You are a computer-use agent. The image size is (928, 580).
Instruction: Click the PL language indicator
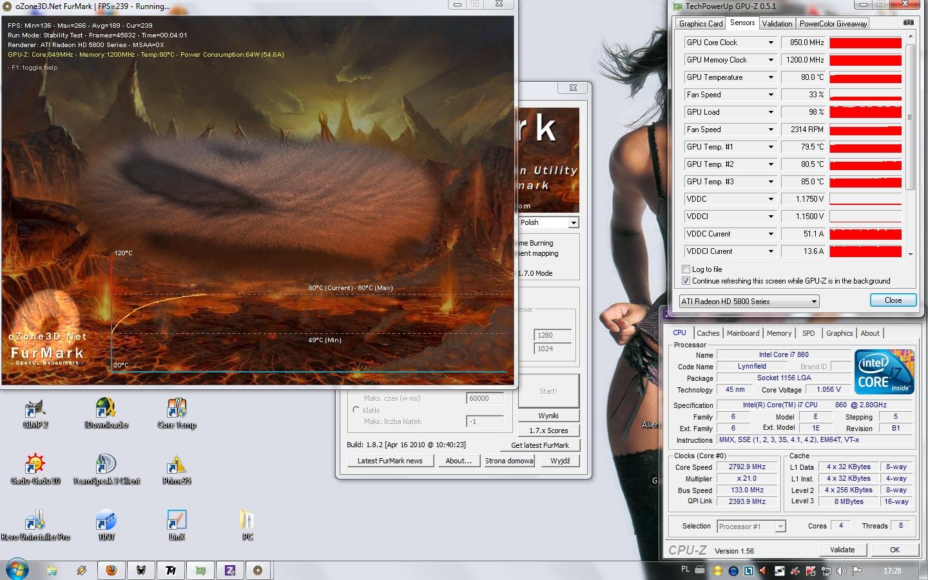[685, 570]
